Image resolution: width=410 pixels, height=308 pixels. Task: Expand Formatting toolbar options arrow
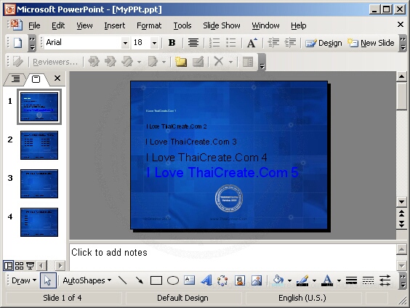coord(403,43)
